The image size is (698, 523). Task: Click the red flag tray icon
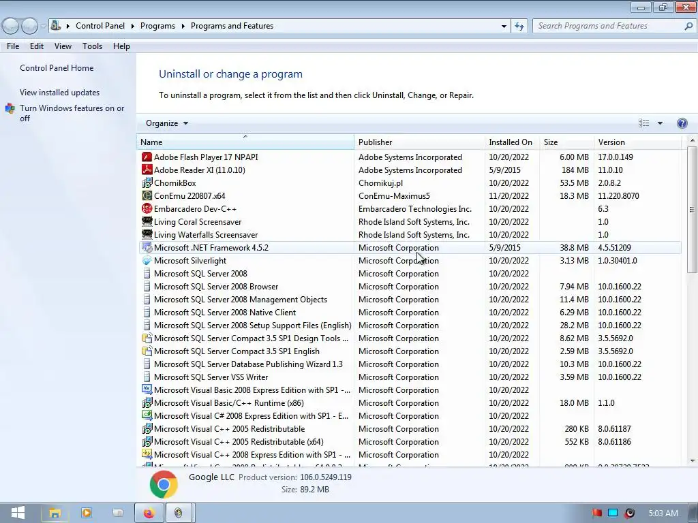point(597,513)
